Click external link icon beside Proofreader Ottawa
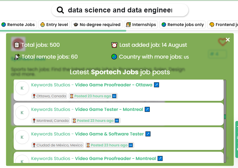Viewport: 238px width, 168px height. (x=157, y=85)
